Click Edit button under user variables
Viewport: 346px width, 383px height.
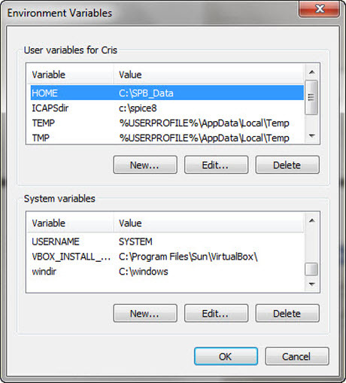coord(216,165)
